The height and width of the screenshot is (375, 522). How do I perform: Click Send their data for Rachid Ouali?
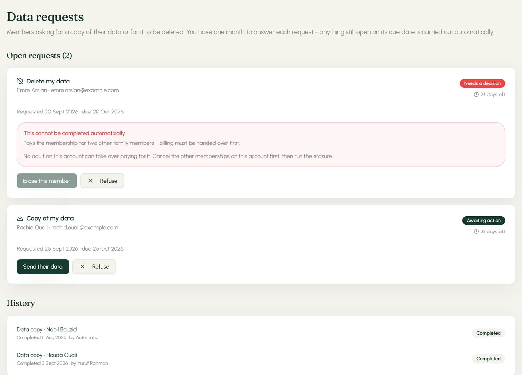[43, 267]
